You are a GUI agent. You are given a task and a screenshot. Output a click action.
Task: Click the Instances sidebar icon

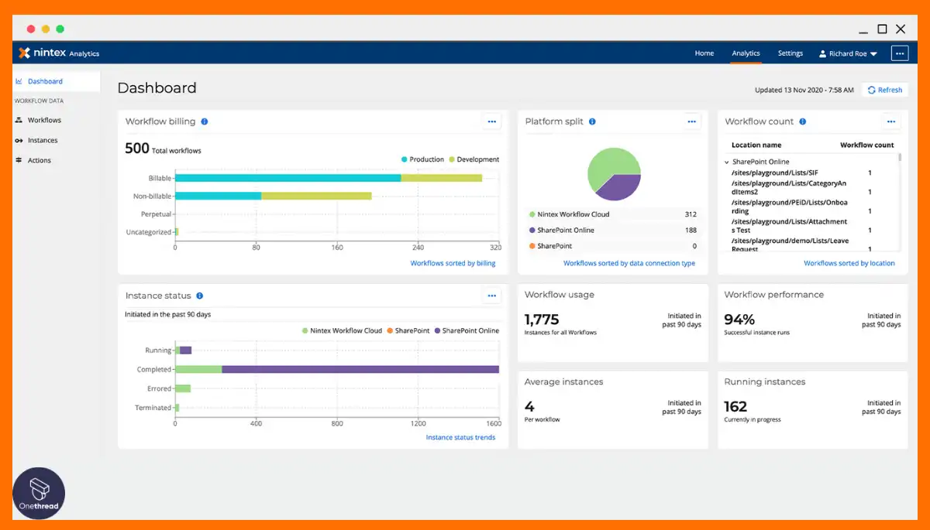[x=19, y=141]
